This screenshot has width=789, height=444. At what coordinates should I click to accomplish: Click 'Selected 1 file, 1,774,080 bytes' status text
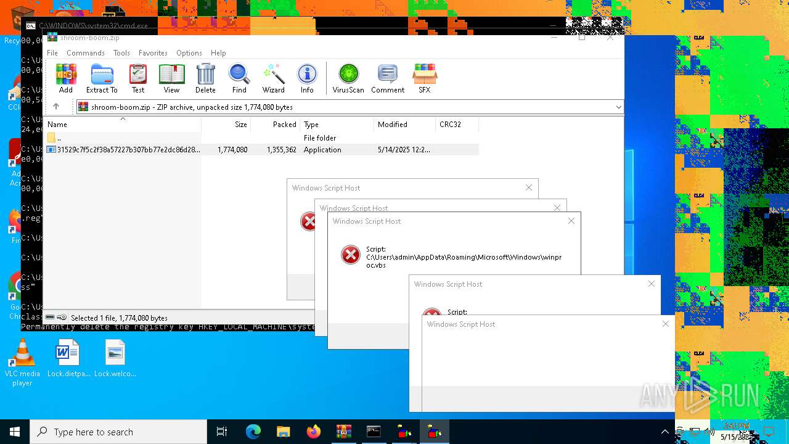tap(119, 318)
